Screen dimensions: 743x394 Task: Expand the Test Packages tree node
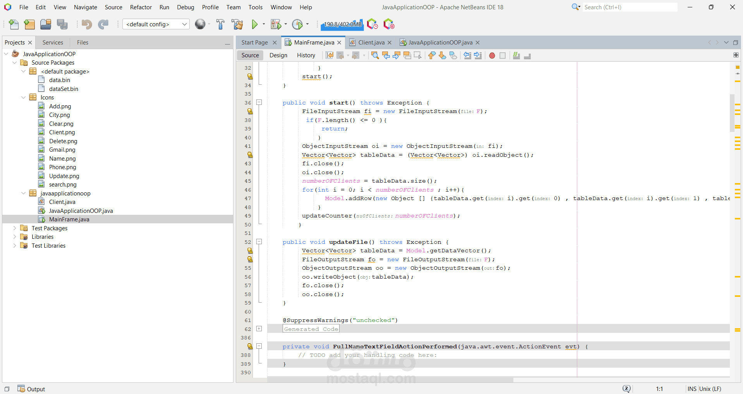tap(15, 228)
